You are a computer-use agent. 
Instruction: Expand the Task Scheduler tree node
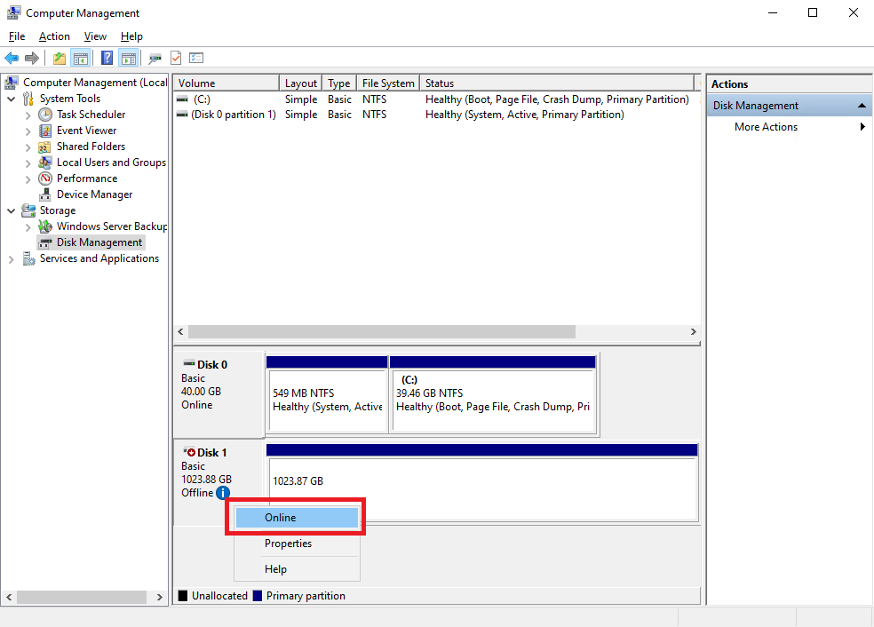pyautogui.click(x=28, y=115)
